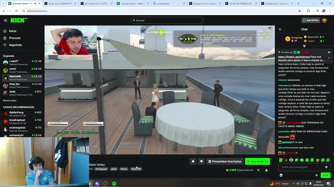Send message with the green Chat button
This screenshot has width=334, height=187.
[326, 175]
